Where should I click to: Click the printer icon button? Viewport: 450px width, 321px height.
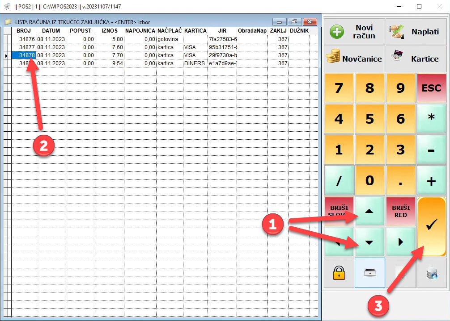(369, 273)
